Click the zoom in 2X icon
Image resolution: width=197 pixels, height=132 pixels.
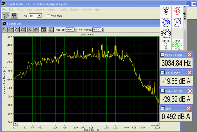(11, 29)
